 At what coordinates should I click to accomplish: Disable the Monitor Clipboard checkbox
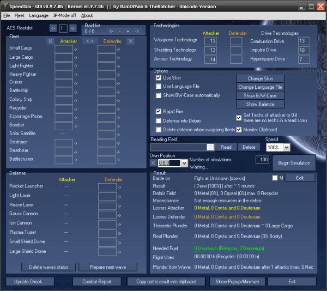[x=239, y=130]
